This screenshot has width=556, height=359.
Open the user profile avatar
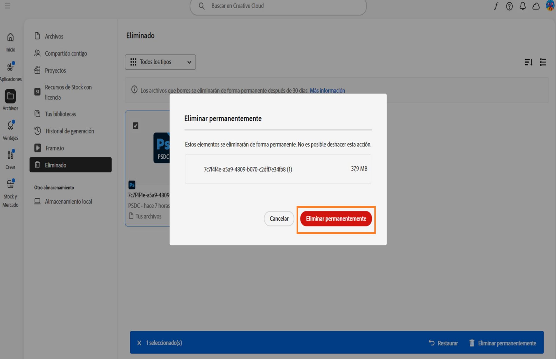click(550, 6)
